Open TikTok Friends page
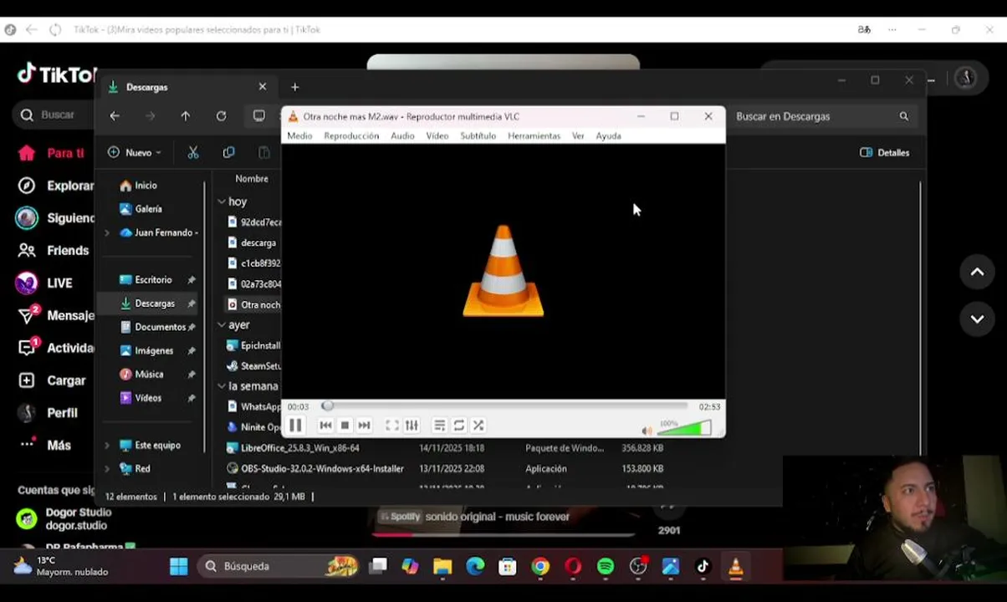This screenshot has width=1007, height=602. [53, 251]
